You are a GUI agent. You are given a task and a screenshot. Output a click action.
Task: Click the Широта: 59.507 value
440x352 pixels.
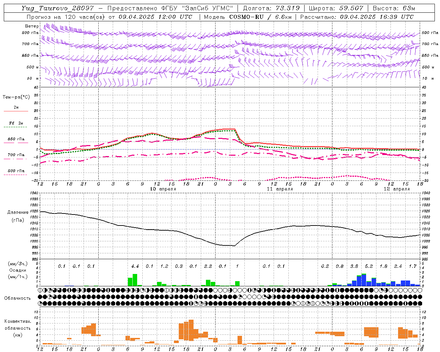pos(336,8)
